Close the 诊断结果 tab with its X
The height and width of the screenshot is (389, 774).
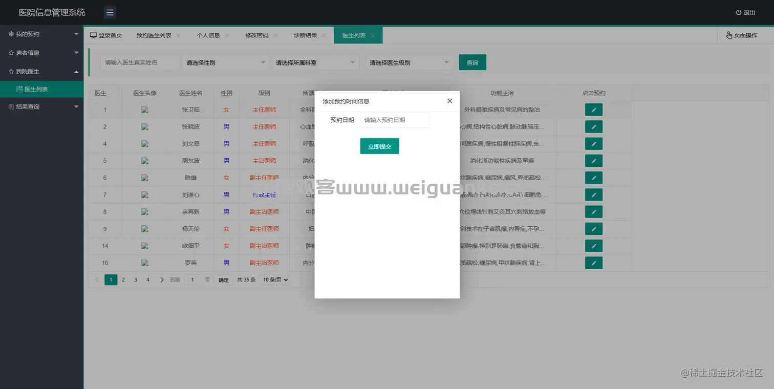pos(324,35)
